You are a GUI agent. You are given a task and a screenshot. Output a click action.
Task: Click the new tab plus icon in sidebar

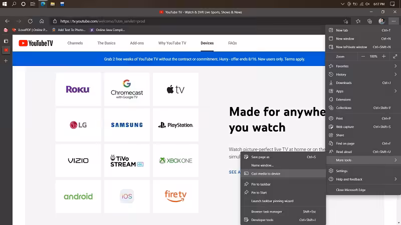click(x=6, y=60)
